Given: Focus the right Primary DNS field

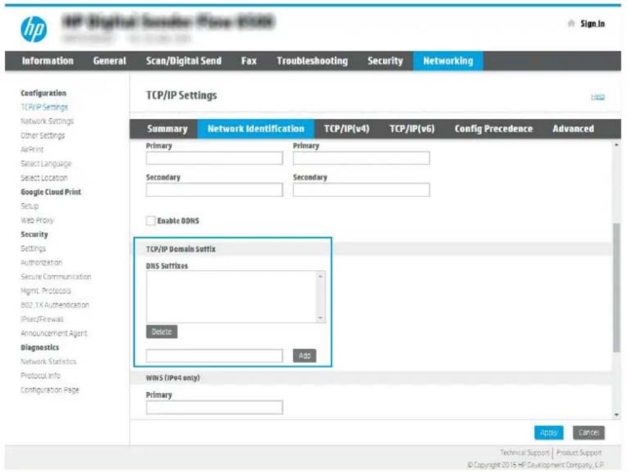Looking at the screenshot, I should [361, 158].
